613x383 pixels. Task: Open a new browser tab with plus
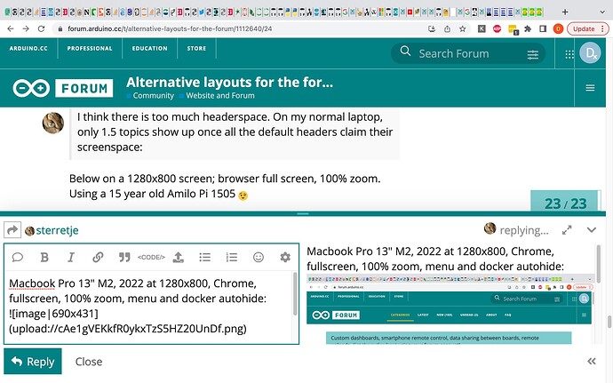click(565, 12)
